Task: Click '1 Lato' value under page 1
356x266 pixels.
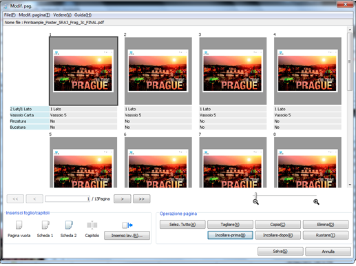Action: click(x=83, y=109)
